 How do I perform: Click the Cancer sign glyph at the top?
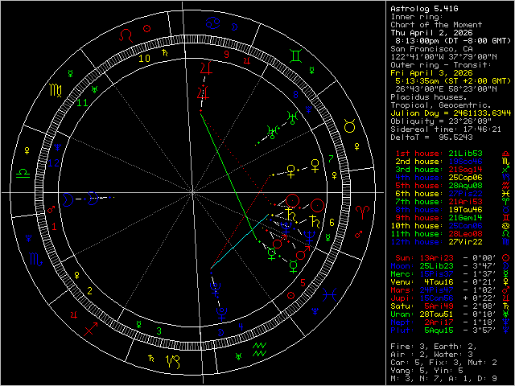tap(212, 22)
